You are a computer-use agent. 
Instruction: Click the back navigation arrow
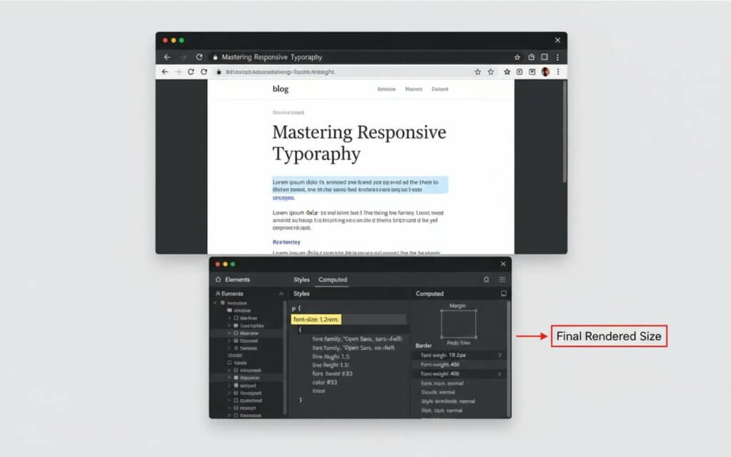coord(166,57)
